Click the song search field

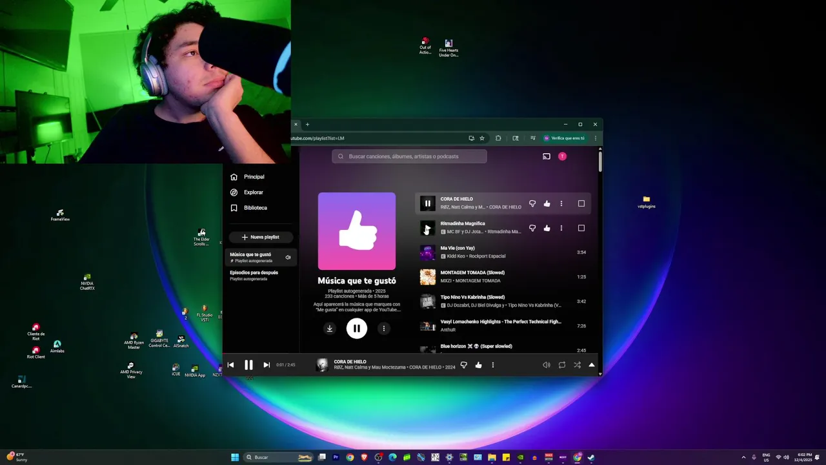point(409,156)
